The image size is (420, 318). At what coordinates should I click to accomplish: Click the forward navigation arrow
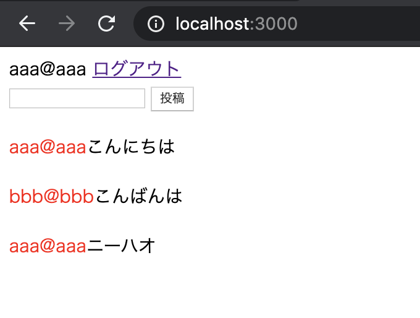(67, 24)
